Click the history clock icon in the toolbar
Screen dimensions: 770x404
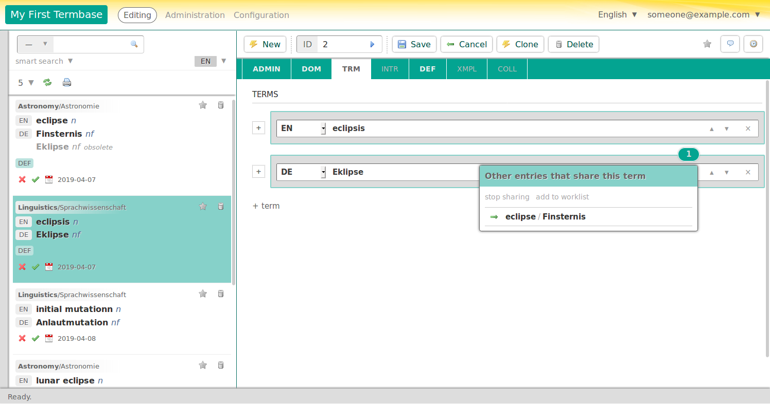(x=753, y=44)
